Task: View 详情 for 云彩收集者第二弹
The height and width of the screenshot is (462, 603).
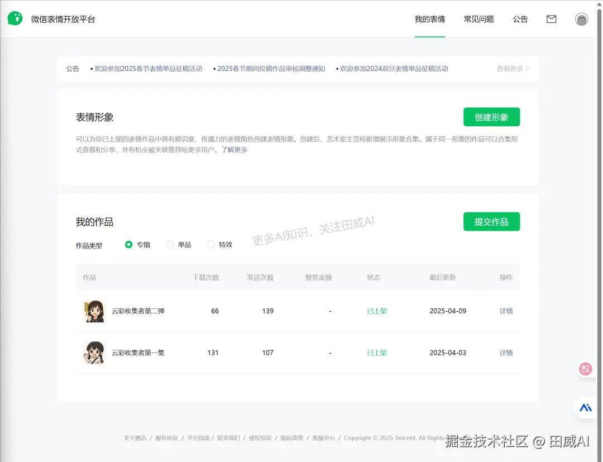Action: click(505, 311)
